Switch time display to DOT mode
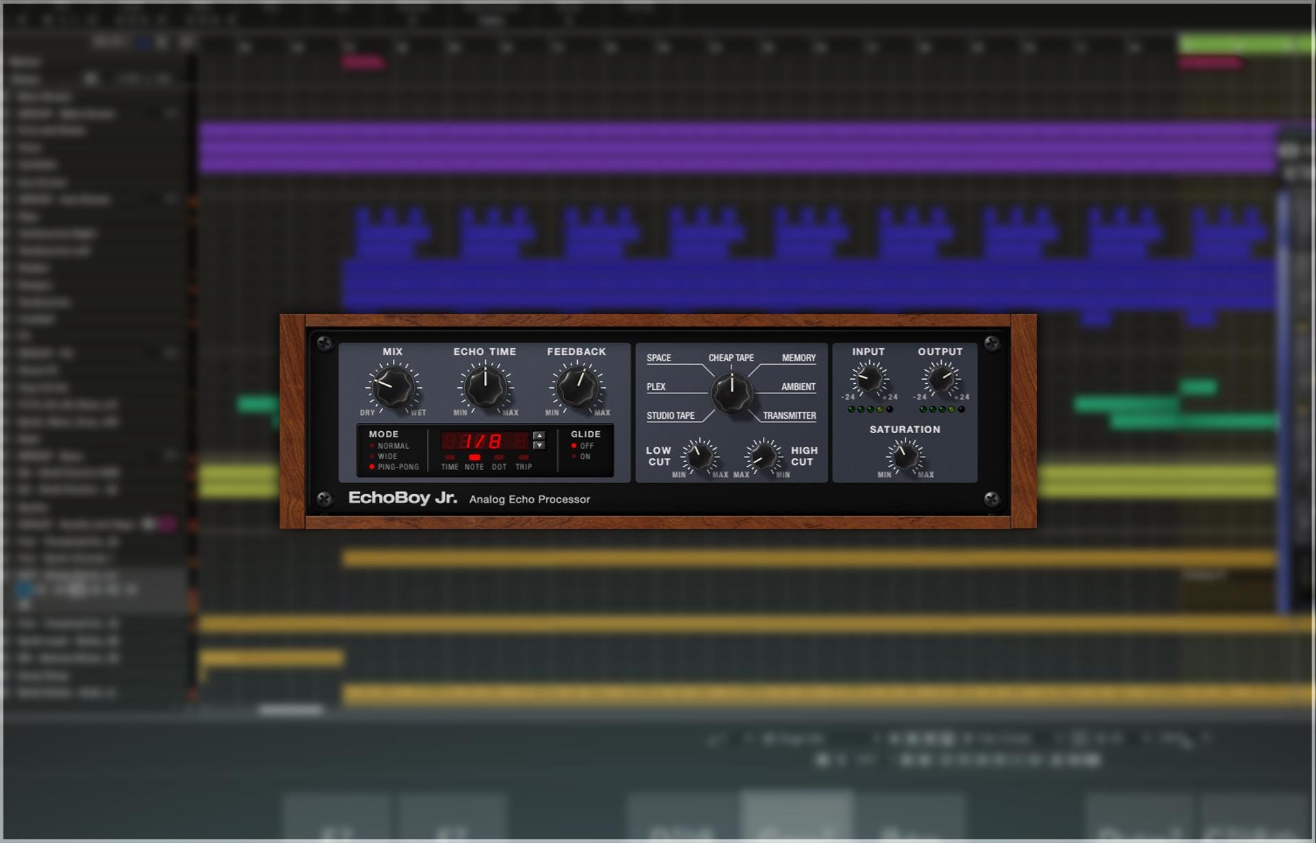This screenshot has width=1316, height=843. click(499, 463)
